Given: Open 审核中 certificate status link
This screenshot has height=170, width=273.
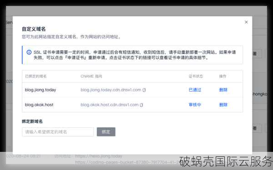Looking at the screenshot, I should [195, 105].
